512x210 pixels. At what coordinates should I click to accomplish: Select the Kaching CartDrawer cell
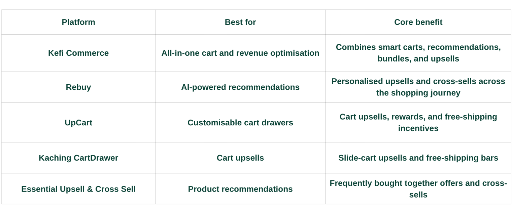point(78,158)
